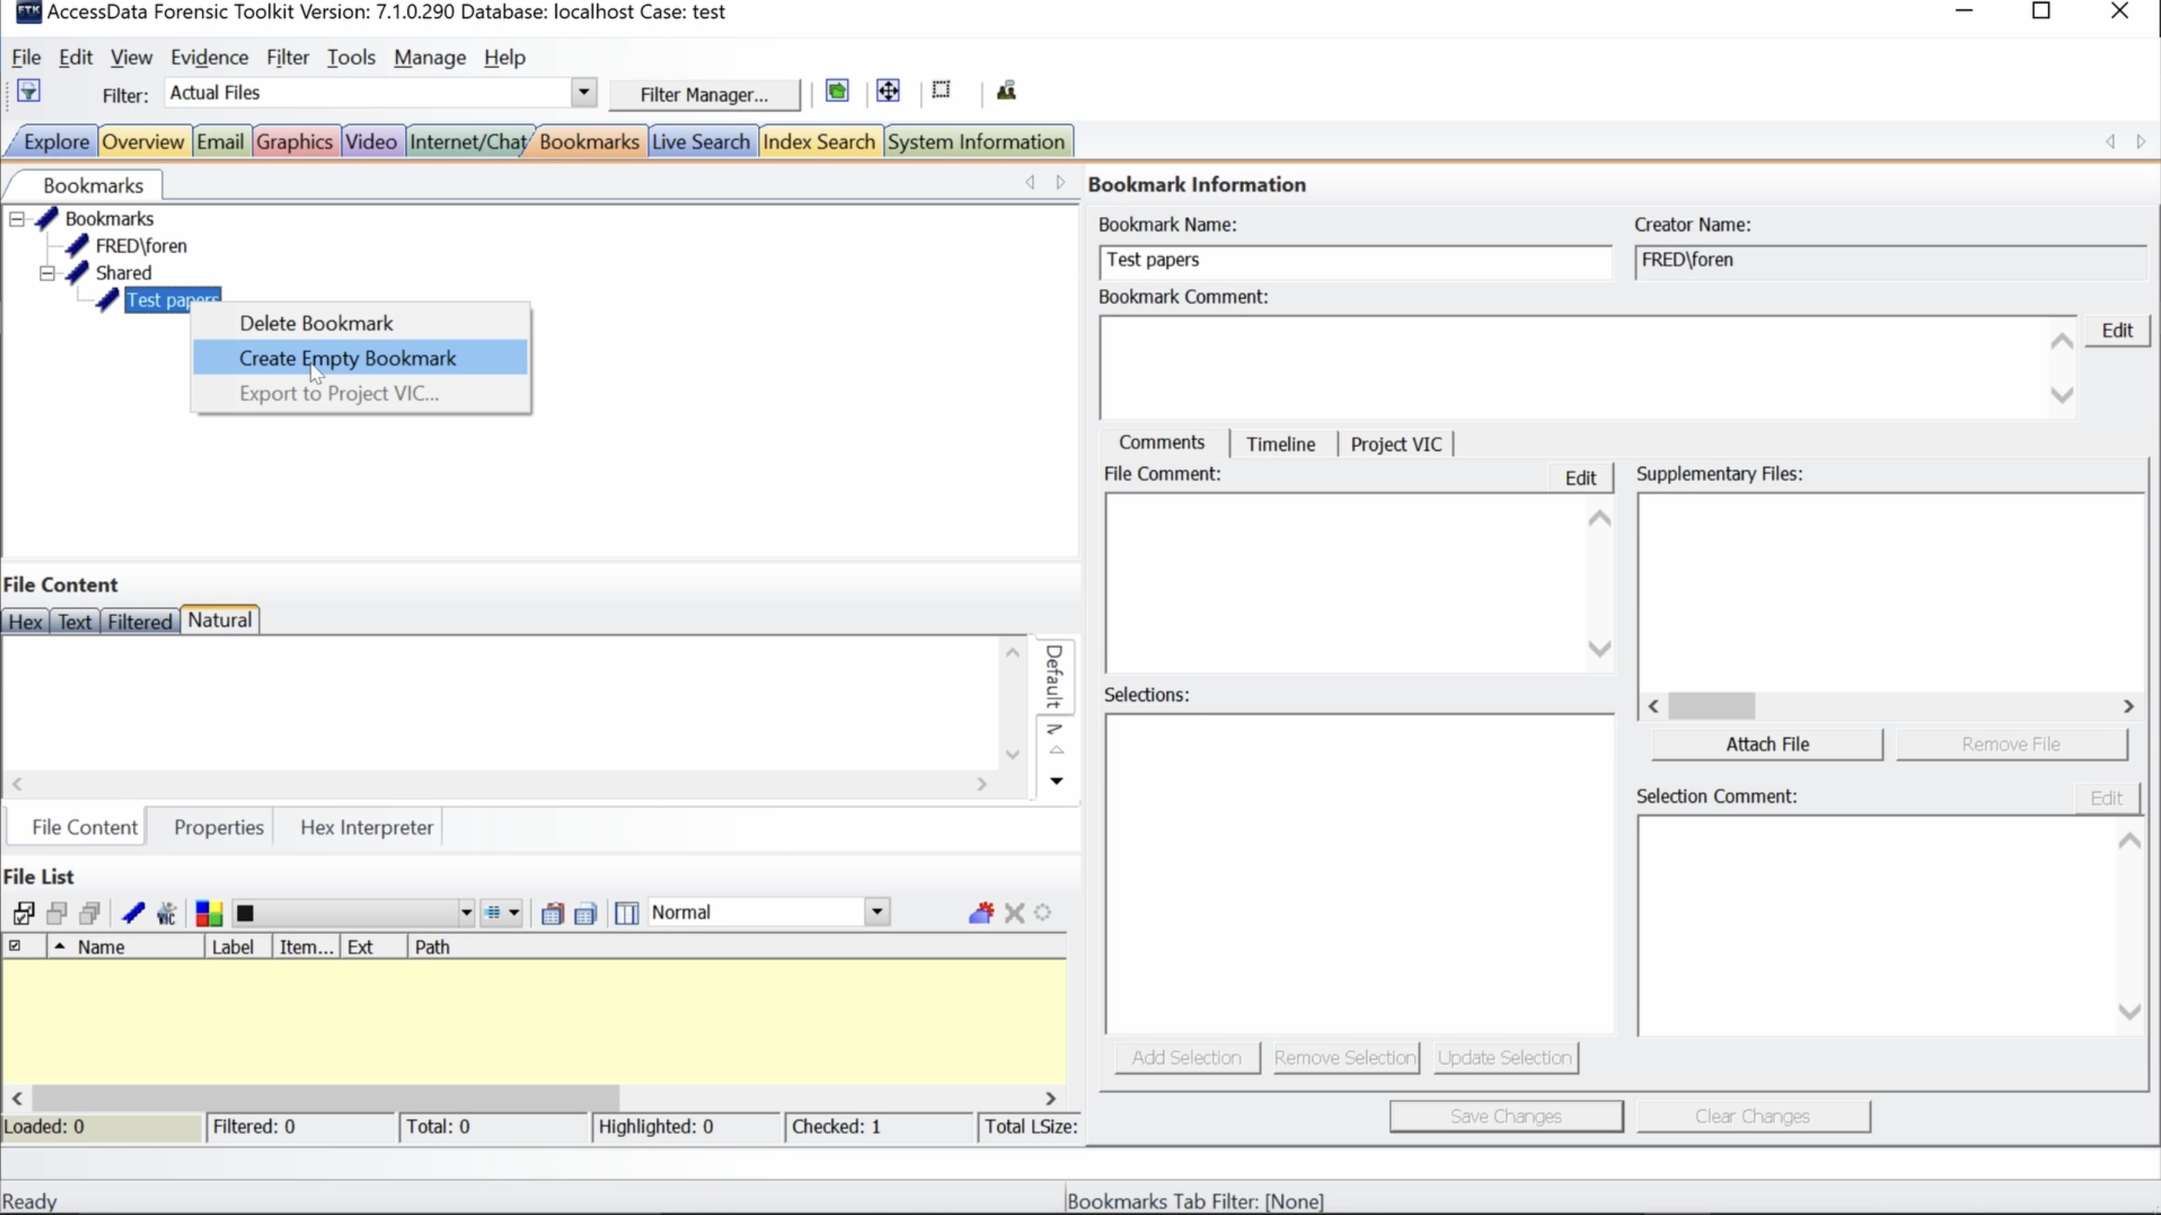Click the four-color squares labels icon
This screenshot has width=2161, height=1215.
pos(208,913)
